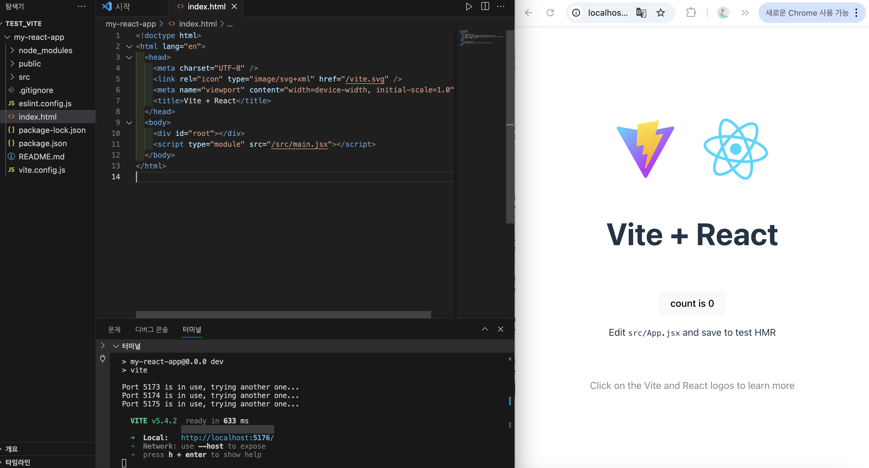This screenshot has width=869, height=468.
Task: Open the 디버그 콘솔 tab
Action: (x=152, y=329)
